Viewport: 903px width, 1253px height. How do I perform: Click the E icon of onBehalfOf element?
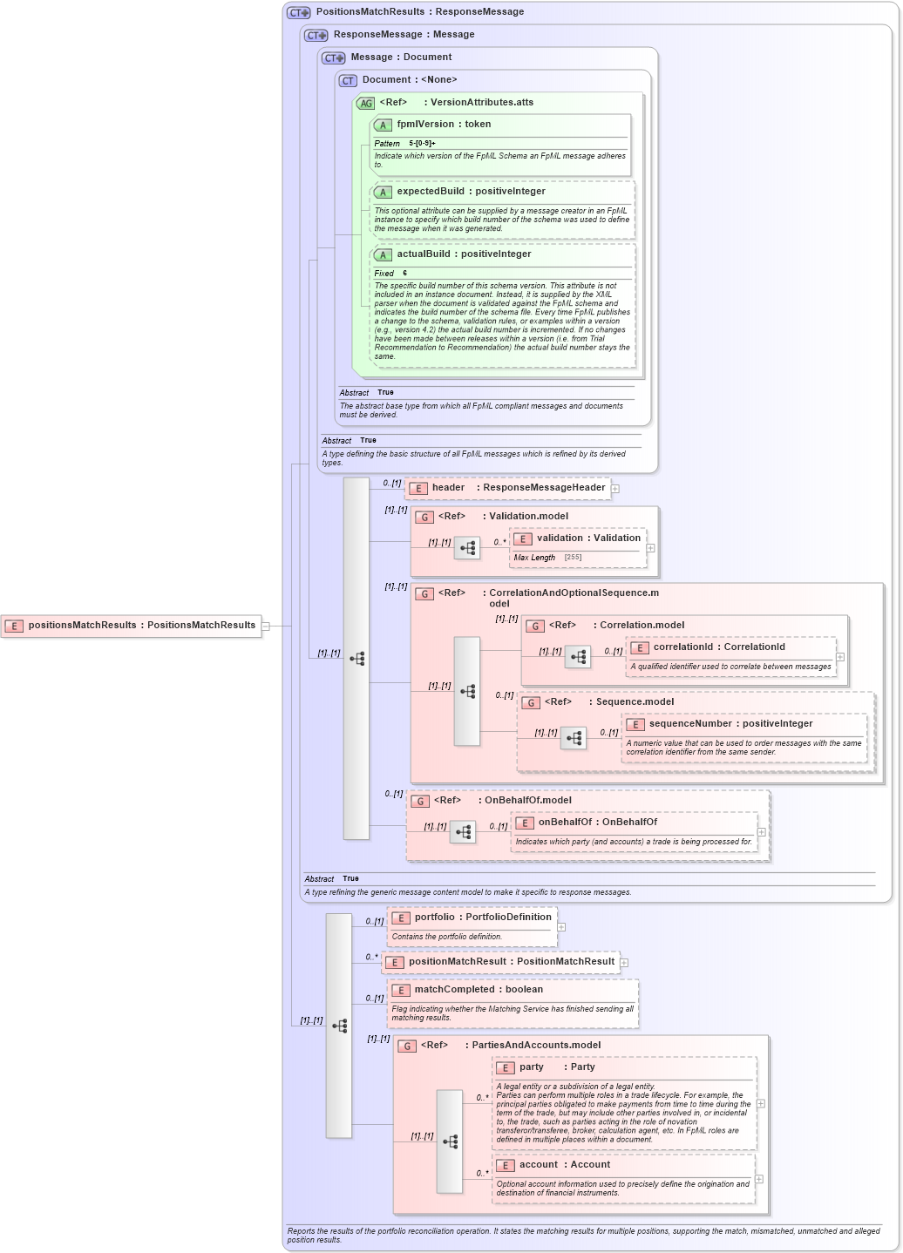pos(525,823)
